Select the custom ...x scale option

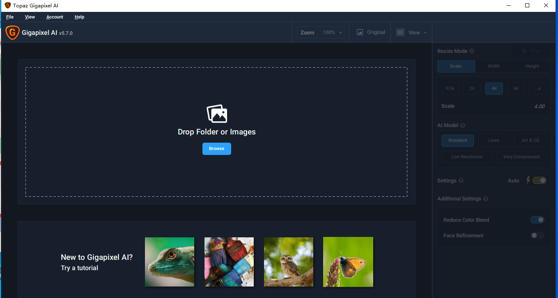coord(538,89)
